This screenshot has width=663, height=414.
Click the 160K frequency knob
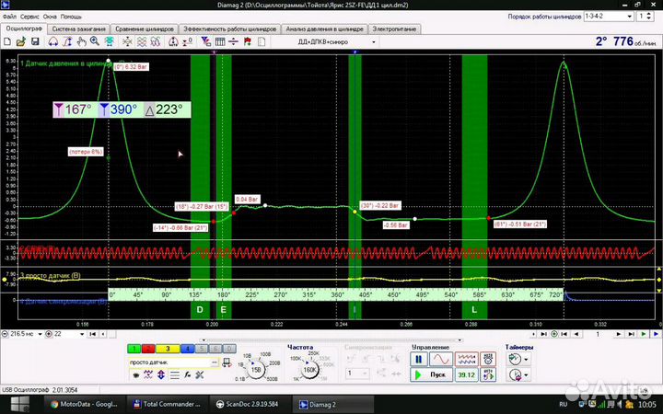[311, 369]
